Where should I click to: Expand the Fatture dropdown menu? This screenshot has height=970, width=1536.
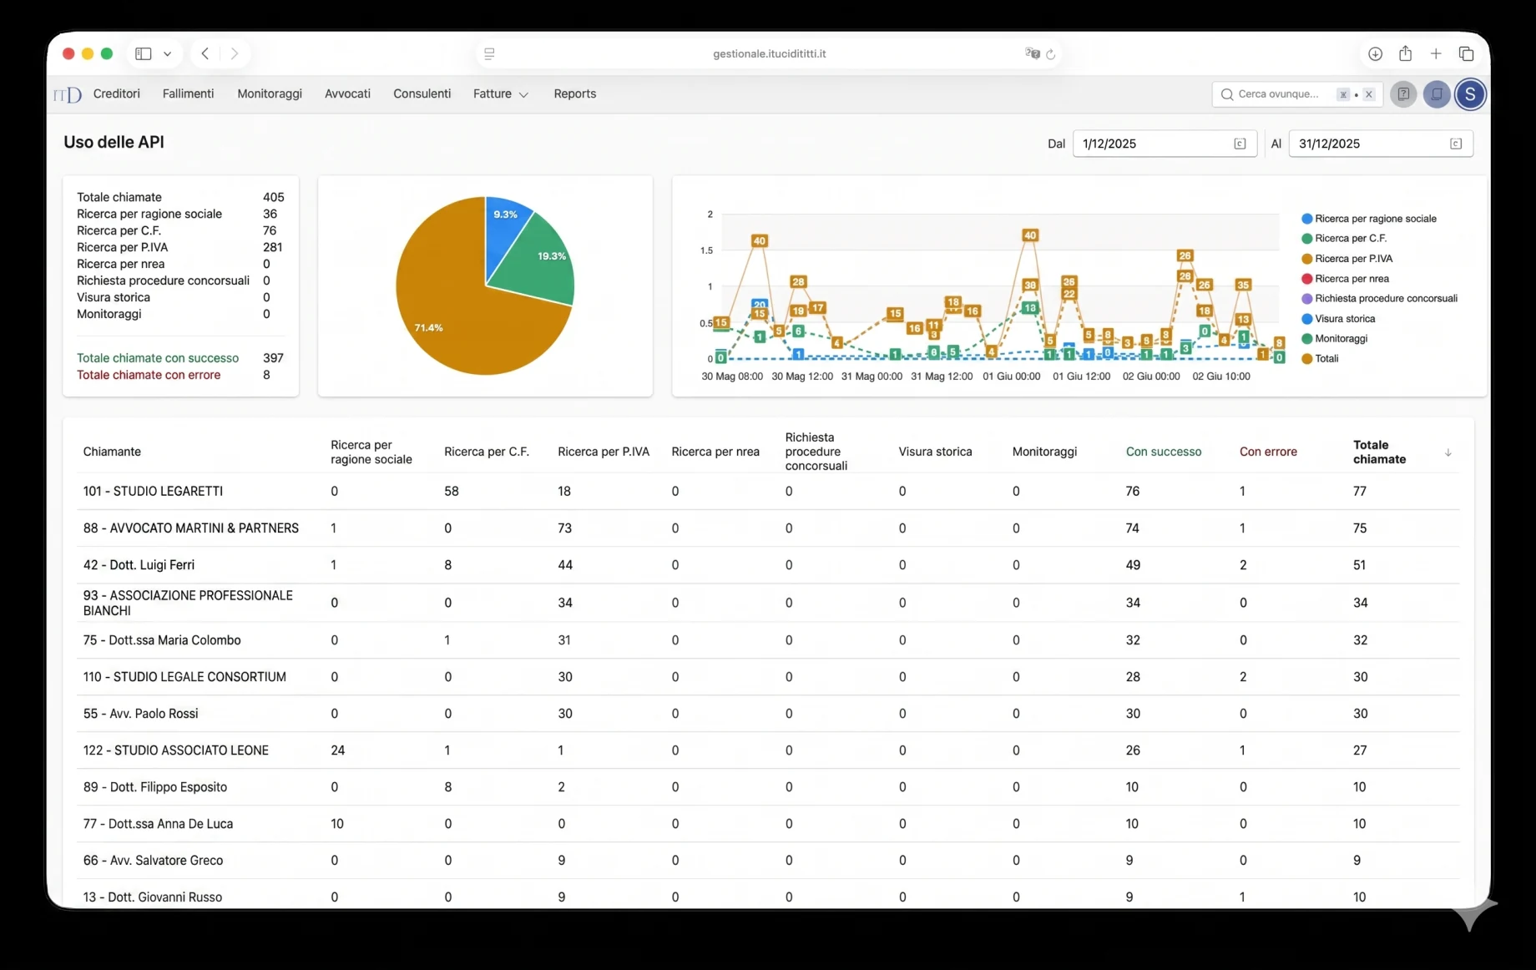[501, 94]
